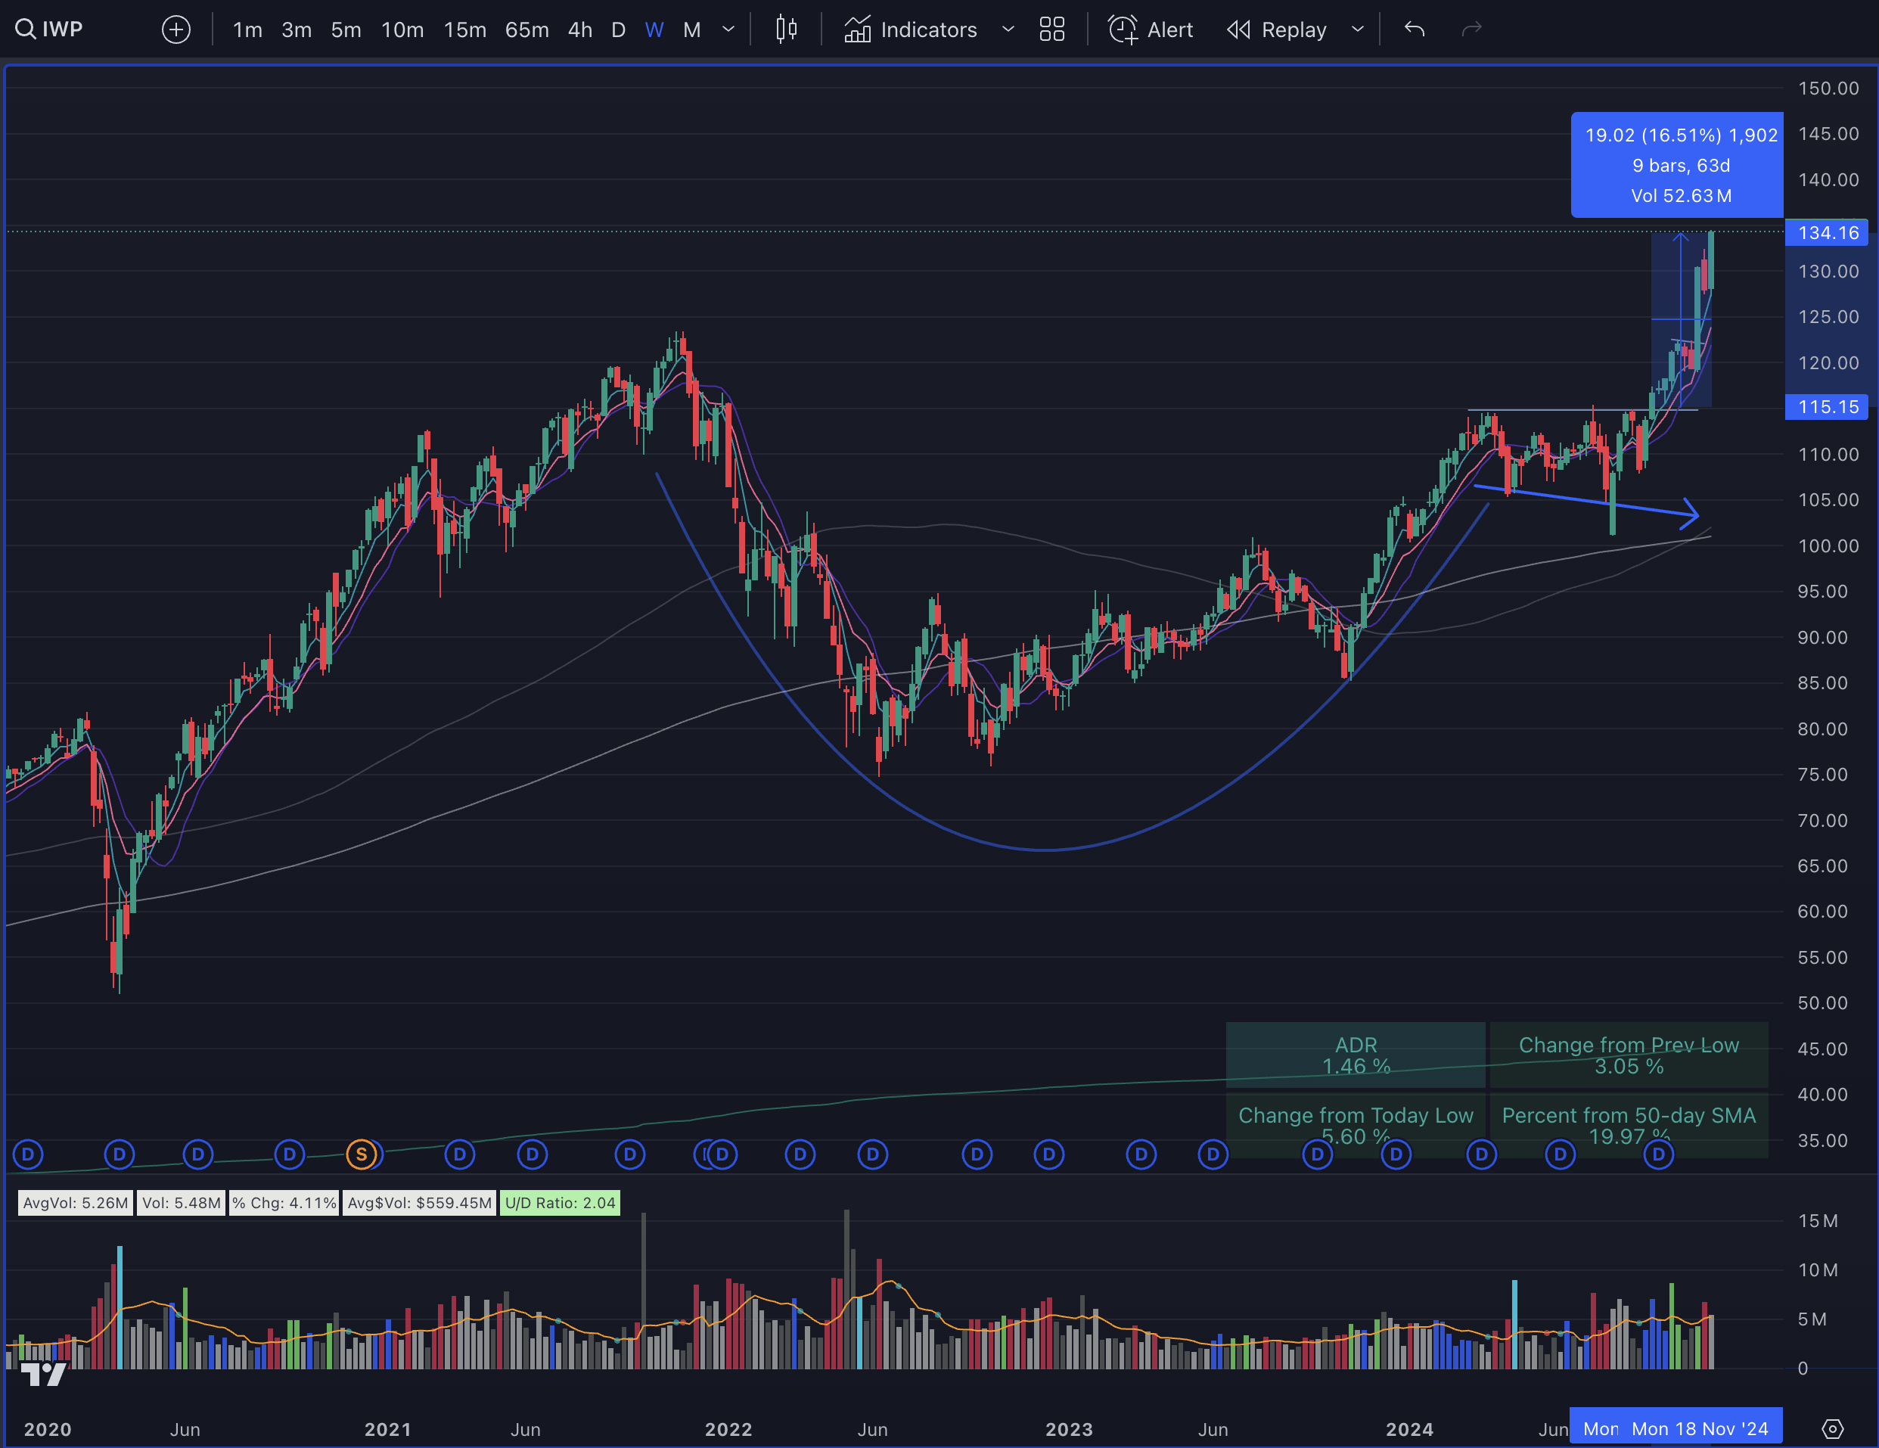
Task: Expand the Indicators dropdown arrow
Action: [x=1008, y=29]
